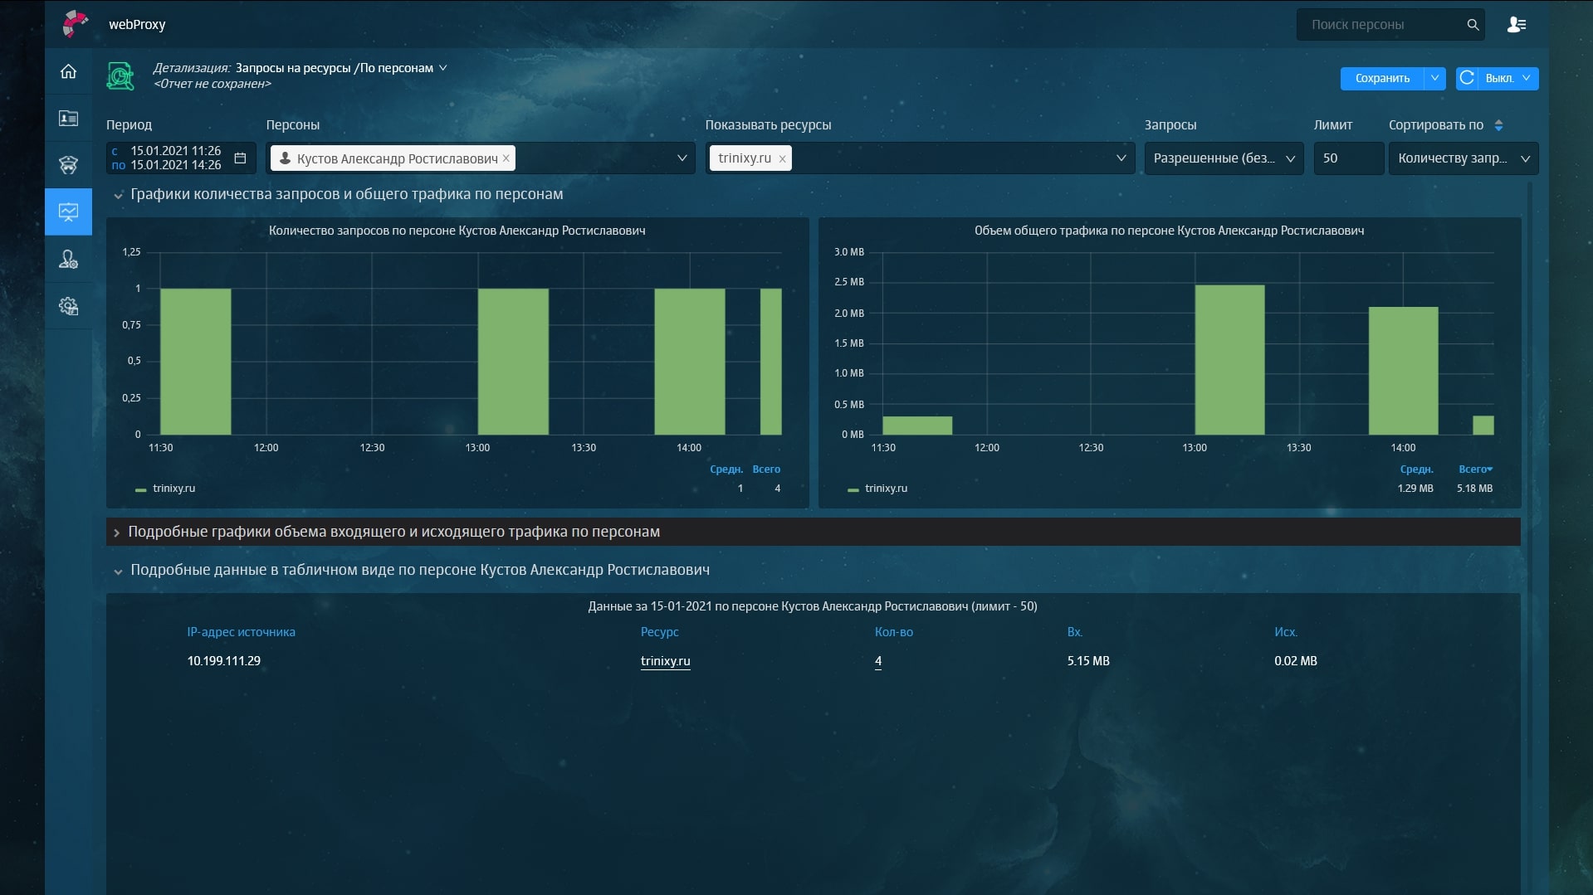Viewport: 1593px width, 895px height.
Task: Remove Кустов Александр Ростиславович person tag
Action: 506,158
